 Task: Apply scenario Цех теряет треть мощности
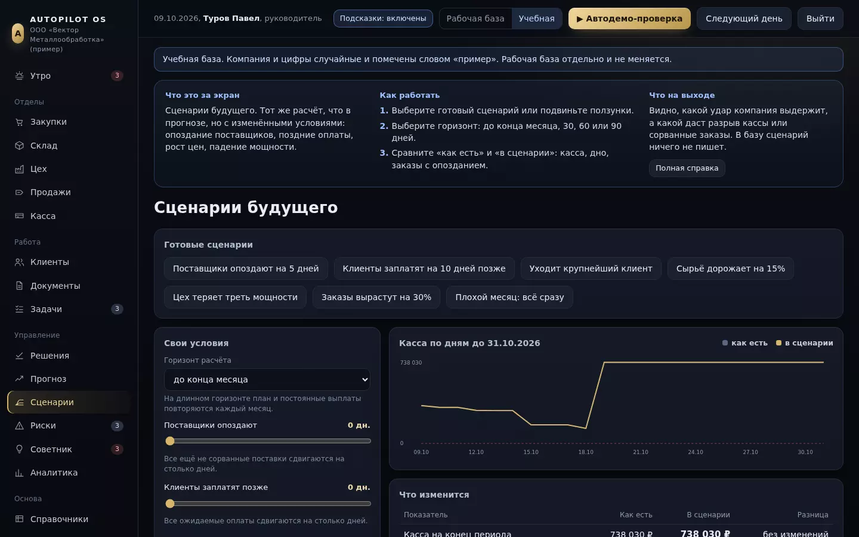[x=235, y=297]
